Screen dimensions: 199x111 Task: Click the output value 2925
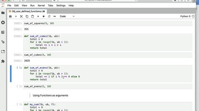(x=27, y=61)
